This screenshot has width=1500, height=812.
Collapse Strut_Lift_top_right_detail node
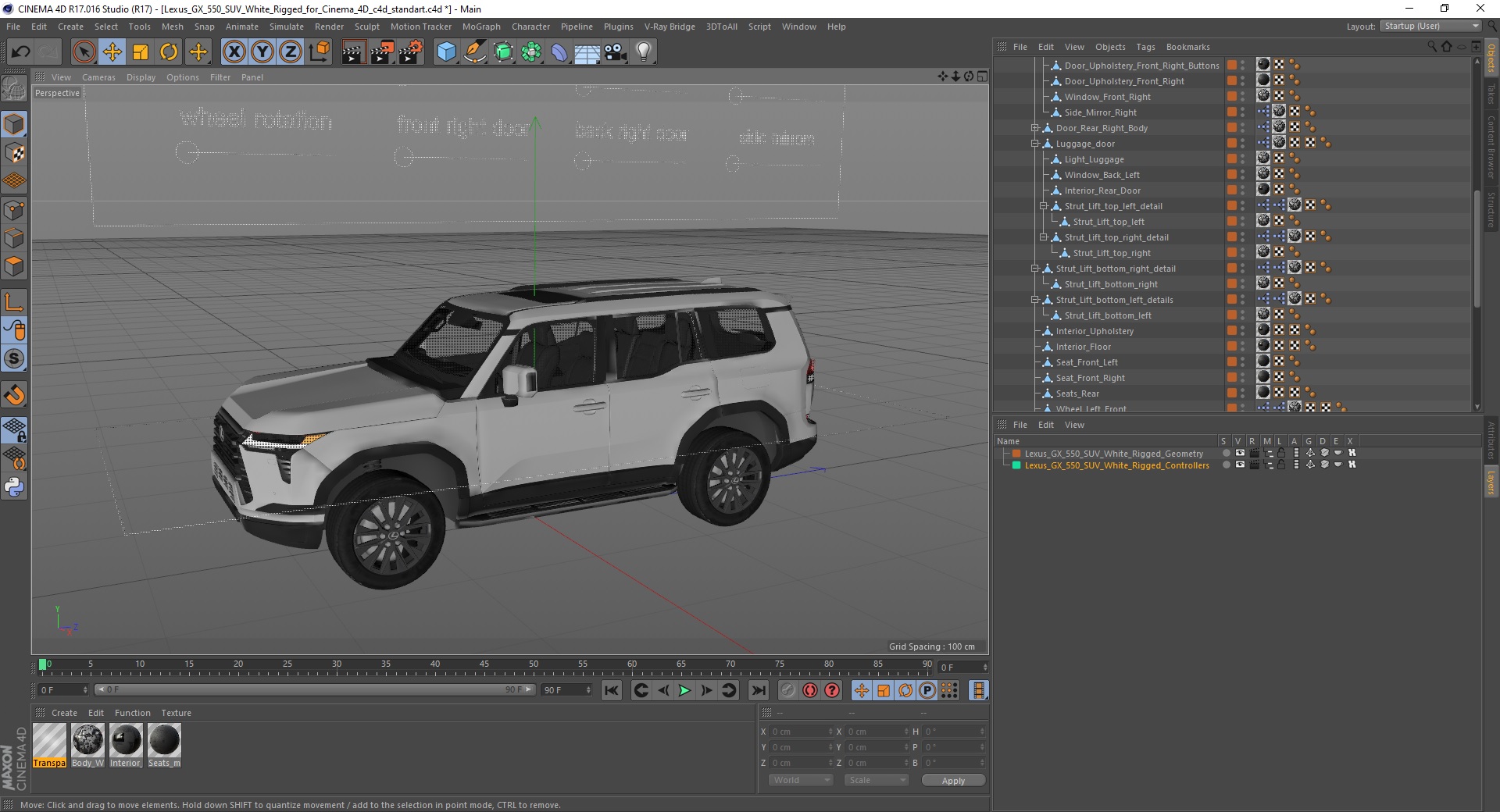1043,237
